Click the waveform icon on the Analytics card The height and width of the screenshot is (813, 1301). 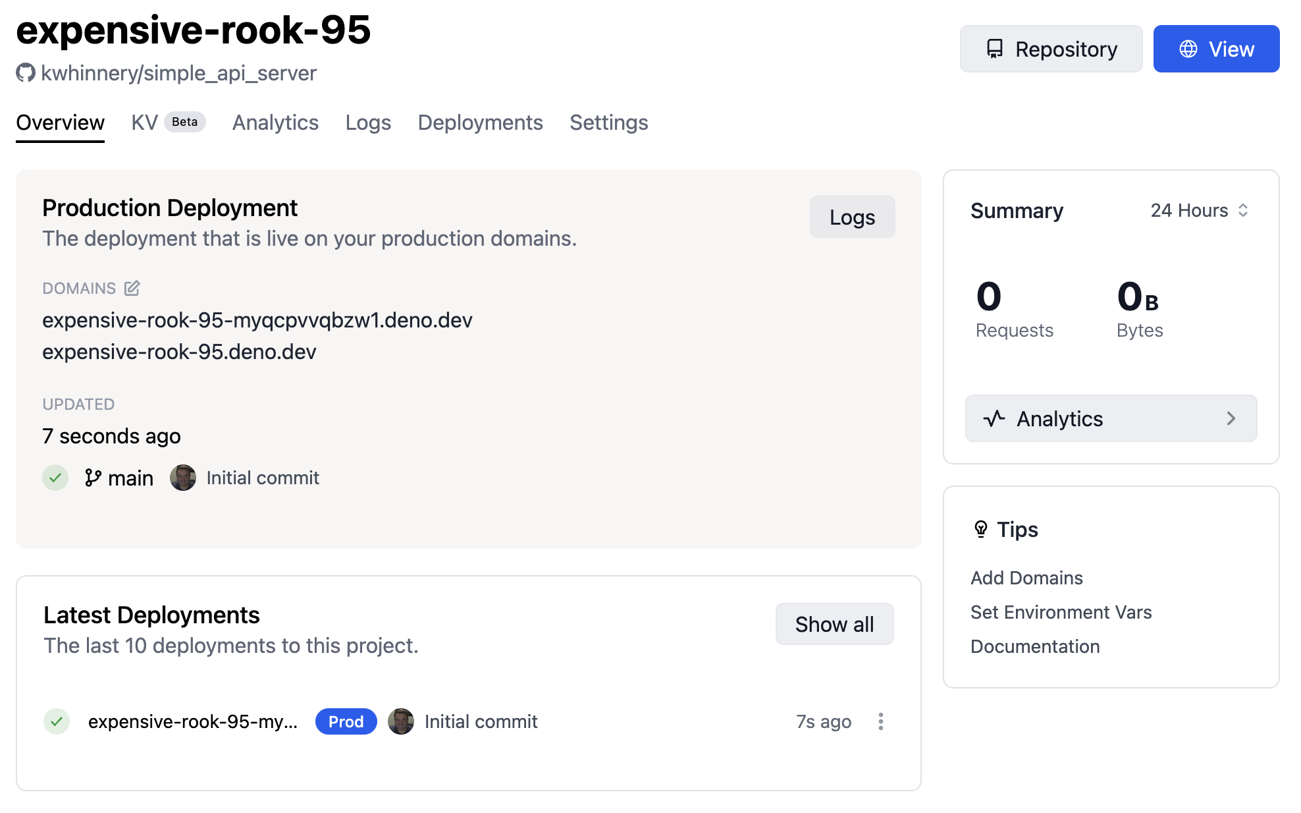click(996, 418)
